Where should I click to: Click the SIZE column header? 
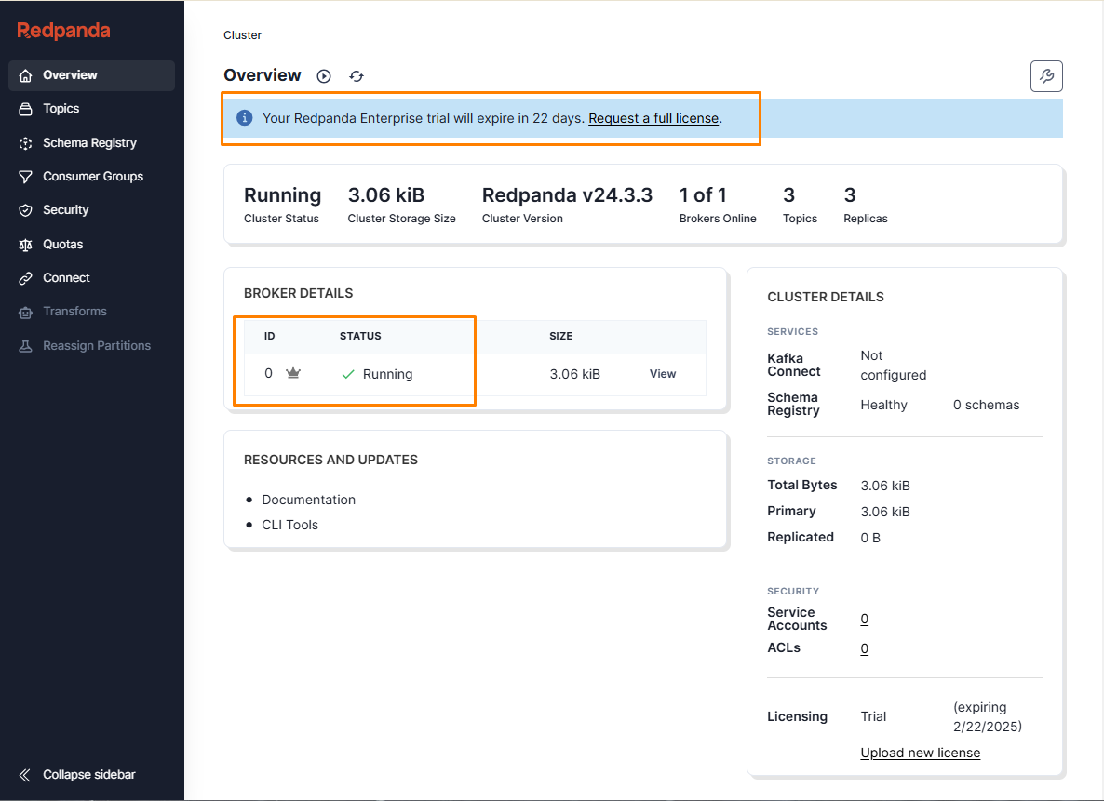561,337
